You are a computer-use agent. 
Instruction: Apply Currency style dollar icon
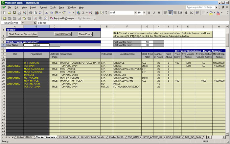click(x=186, y=13)
